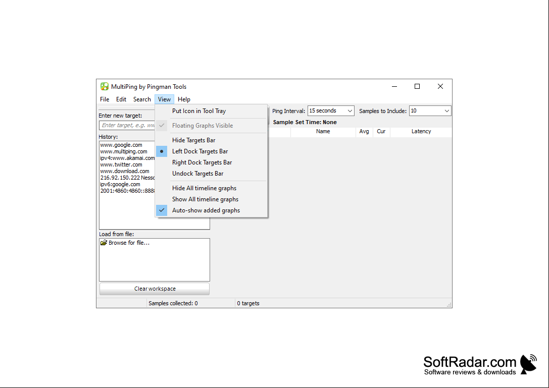Viewport: 549px width, 388px height.
Task: Select Put Icon in Tool Tray
Action: [x=211, y=111]
